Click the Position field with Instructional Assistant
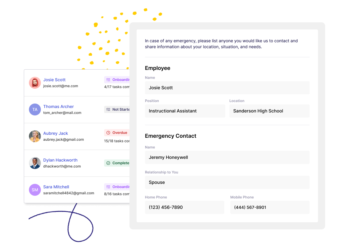Viewport: 349px width, 252px height. [x=185, y=111]
